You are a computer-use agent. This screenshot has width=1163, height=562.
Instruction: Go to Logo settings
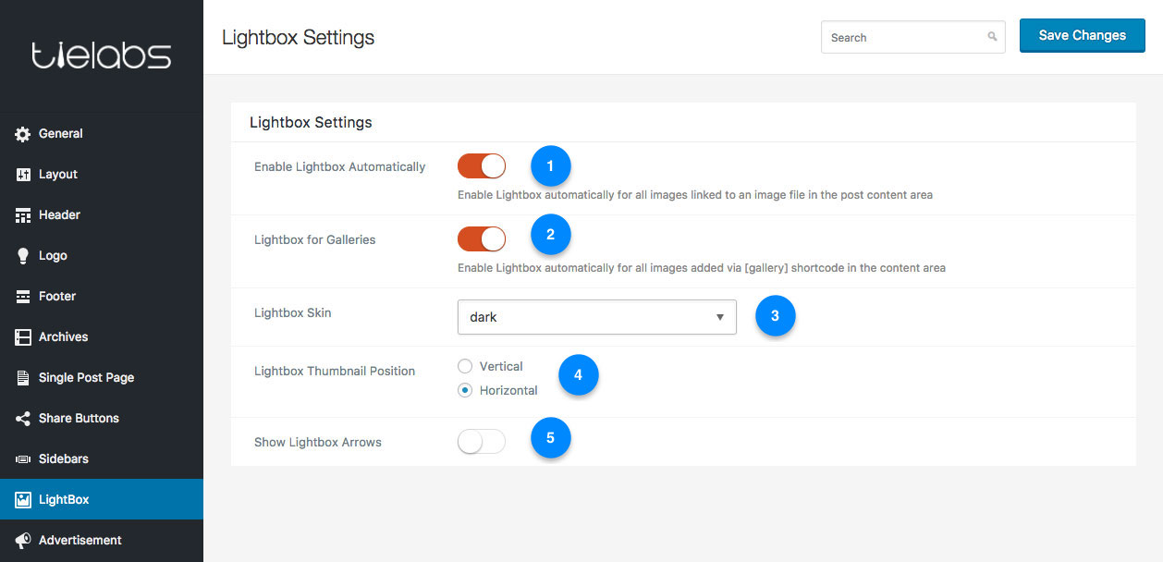(x=102, y=256)
